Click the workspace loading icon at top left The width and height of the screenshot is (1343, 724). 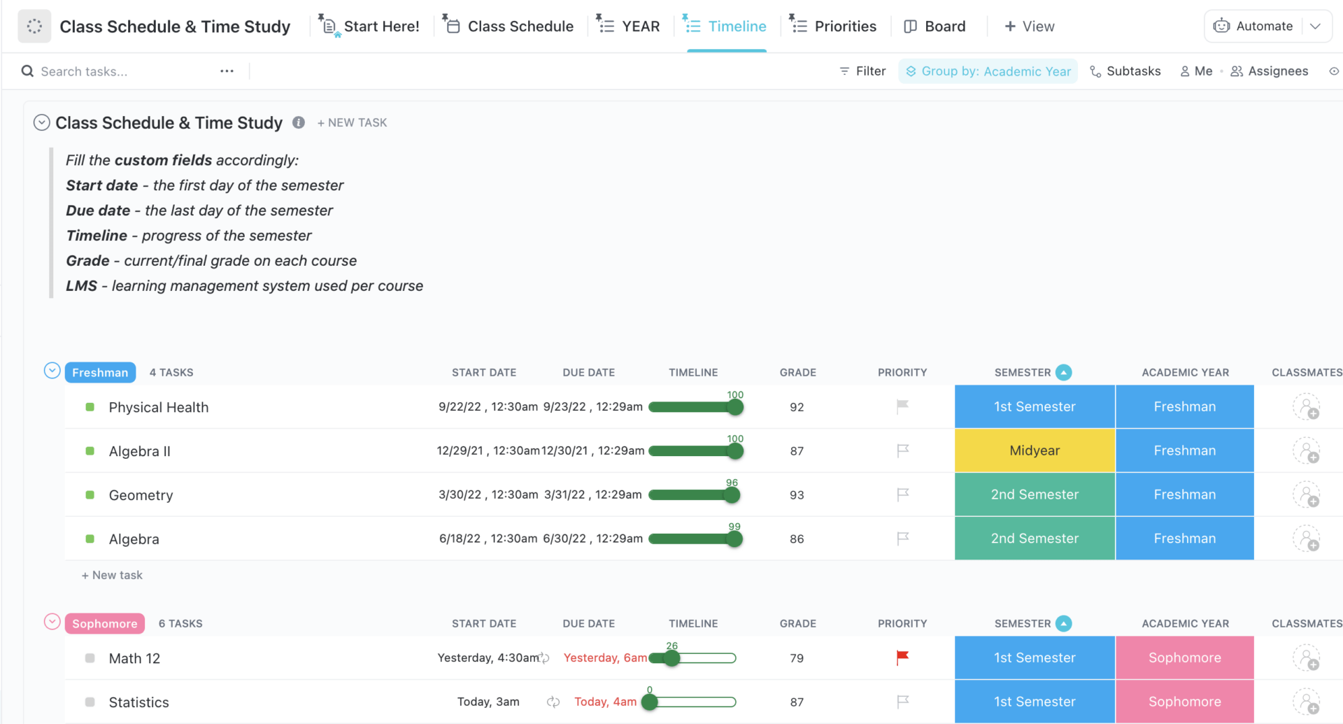[34, 27]
